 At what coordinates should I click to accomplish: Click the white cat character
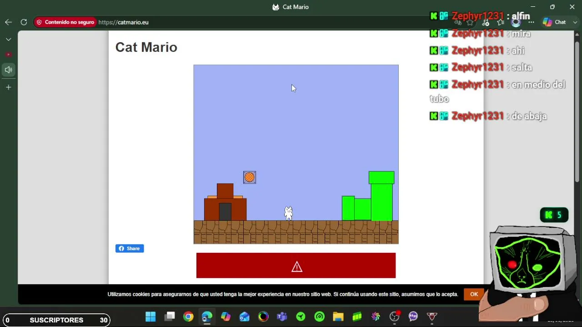click(288, 213)
